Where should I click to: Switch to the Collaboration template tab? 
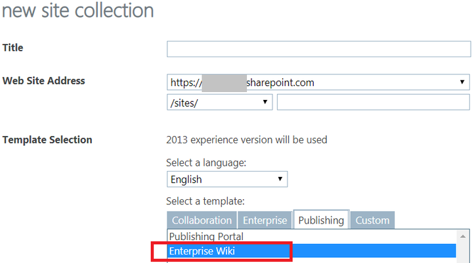[x=202, y=220]
